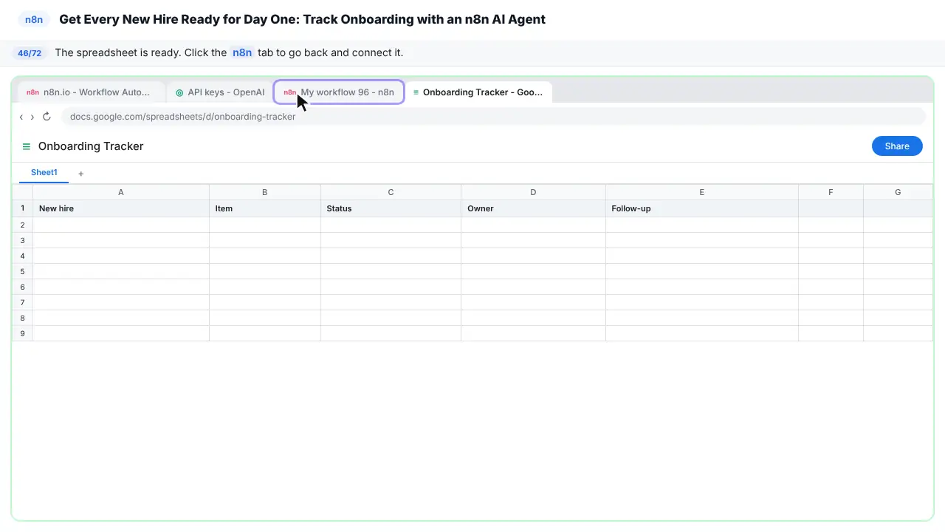Click the blue Share button
Viewport: 945px width, 532px height.
tap(897, 146)
